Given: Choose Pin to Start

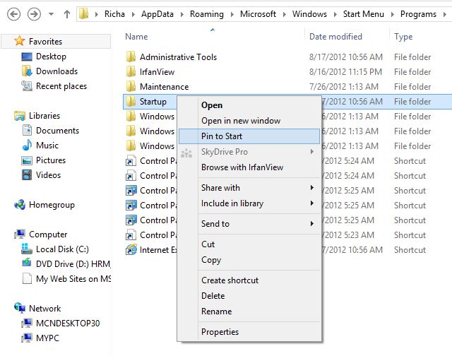Looking at the screenshot, I should [249, 136].
